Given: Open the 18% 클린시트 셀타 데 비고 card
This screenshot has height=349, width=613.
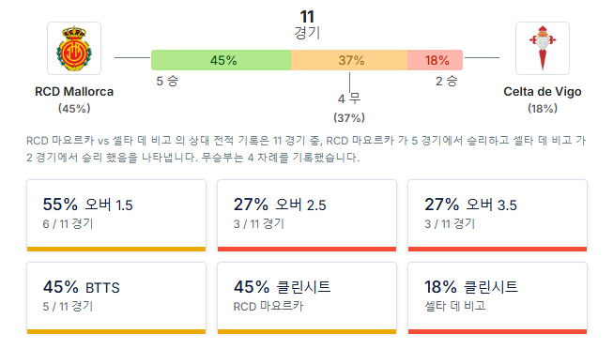Looking at the screenshot, I should [498, 298].
